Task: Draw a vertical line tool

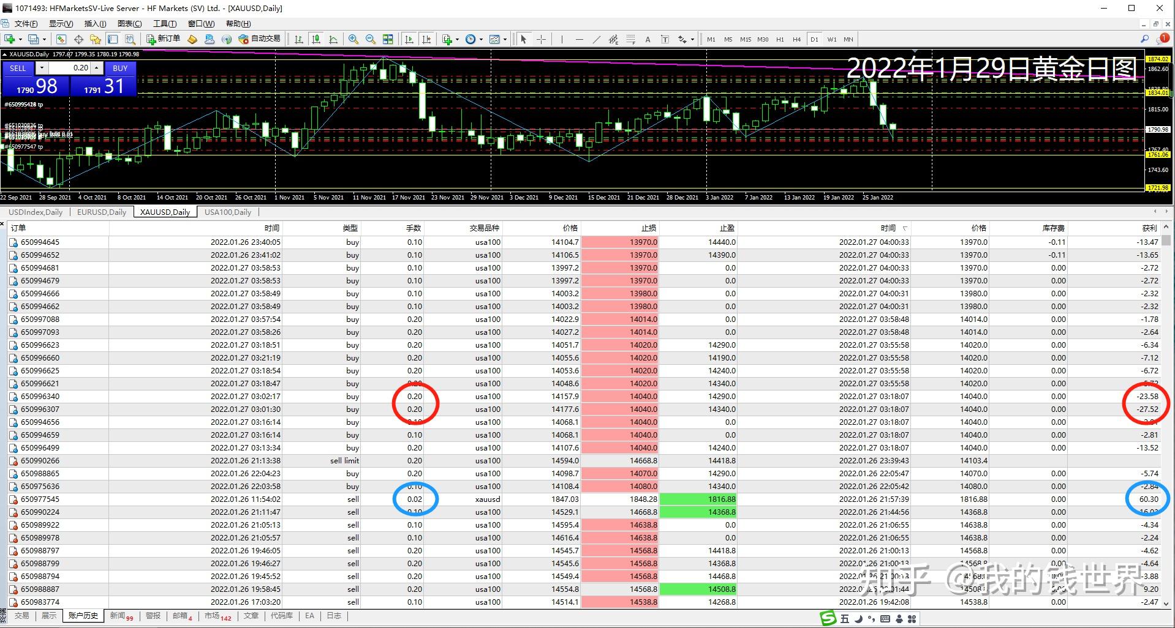Action: tap(562, 39)
